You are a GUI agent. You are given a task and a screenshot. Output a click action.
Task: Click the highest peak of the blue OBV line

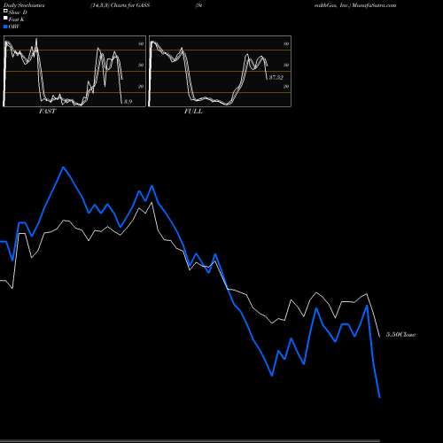click(63, 167)
